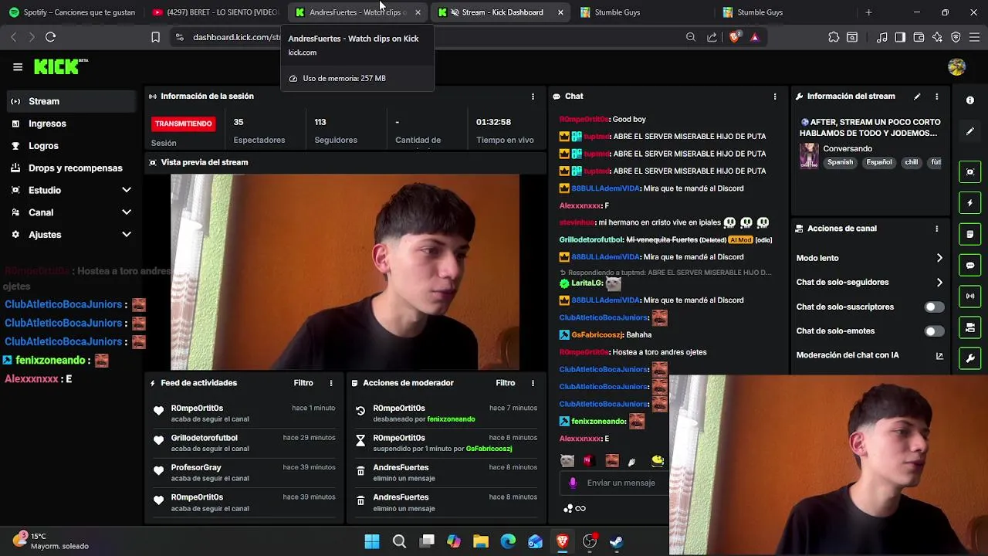Viewport: 988px width, 556px height.
Task: Click the Conversando category thumbnail
Action: (809, 156)
